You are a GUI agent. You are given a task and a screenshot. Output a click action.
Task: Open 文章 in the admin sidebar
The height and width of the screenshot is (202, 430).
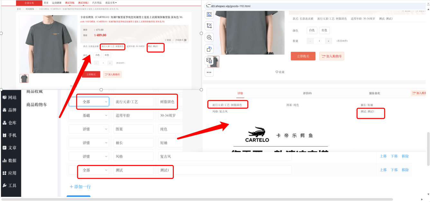click(10, 148)
